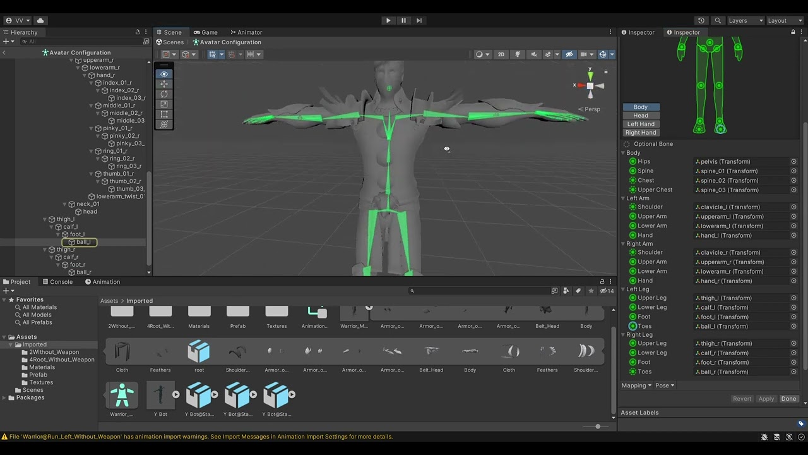The image size is (808, 455).
Task: Click the Left Hand mapping button
Action: [x=641, y=124]
